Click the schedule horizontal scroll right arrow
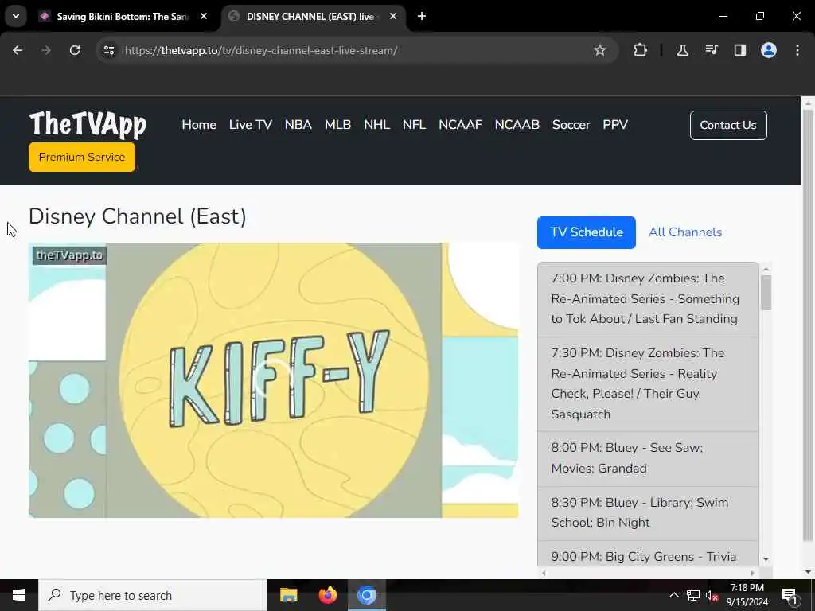Image resolution: width=815 pixels, height=611 pixels. coord(753,573)
